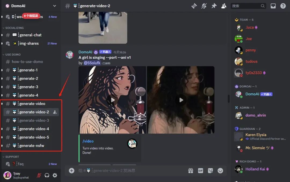290x182 pixels.
Task: Collapse the SOCIALIZING category
Action: 14,28
